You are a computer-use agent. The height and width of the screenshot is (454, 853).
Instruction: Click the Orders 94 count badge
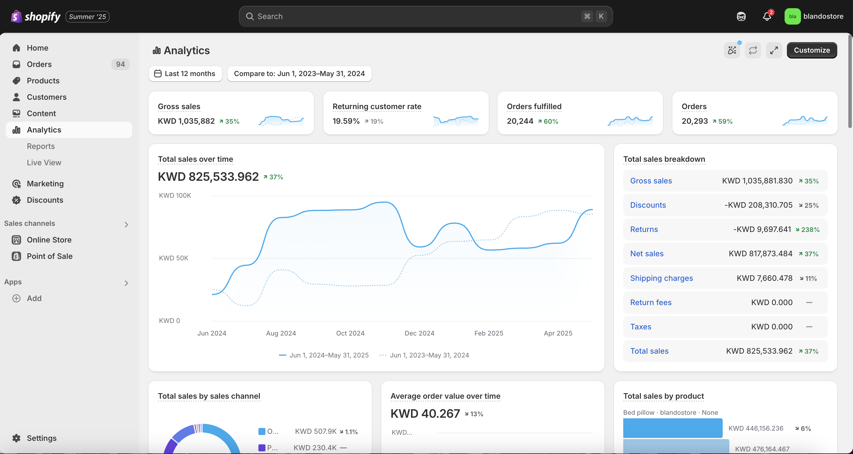tap(120, 64)
